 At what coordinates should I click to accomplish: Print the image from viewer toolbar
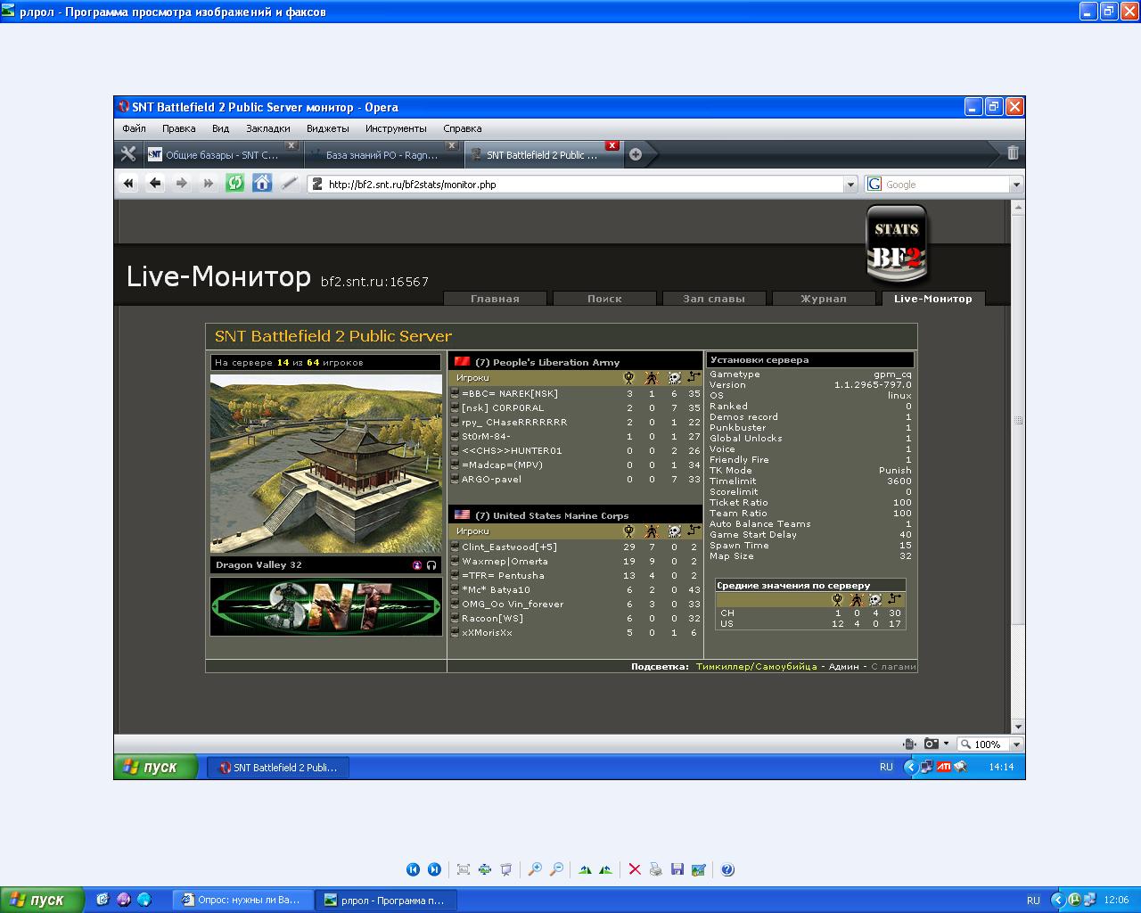coord(656,869)
